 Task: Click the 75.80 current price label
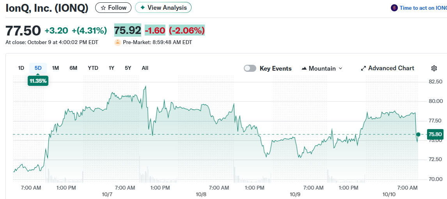(x=435, y=134)
